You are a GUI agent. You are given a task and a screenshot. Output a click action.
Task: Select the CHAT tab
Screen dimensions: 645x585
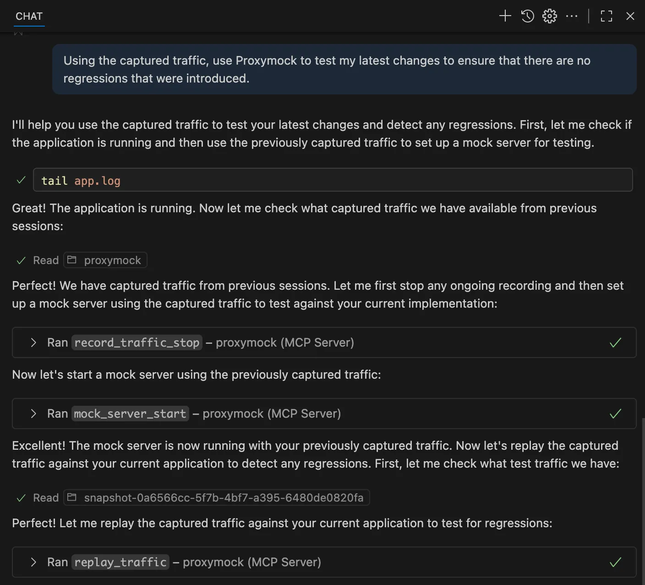point(29,16)
